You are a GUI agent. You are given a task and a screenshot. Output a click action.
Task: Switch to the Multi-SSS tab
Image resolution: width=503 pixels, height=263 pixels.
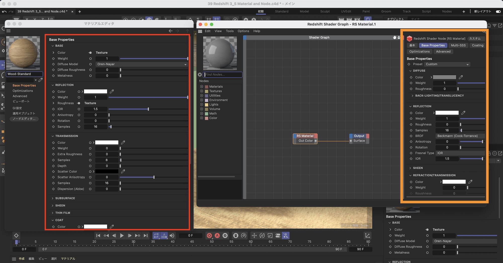(458, 45)
